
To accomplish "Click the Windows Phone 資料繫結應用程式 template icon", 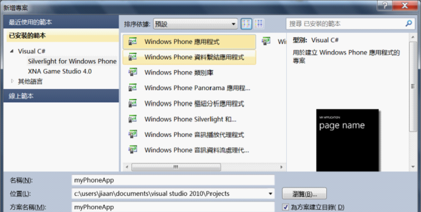I will 133,57.
